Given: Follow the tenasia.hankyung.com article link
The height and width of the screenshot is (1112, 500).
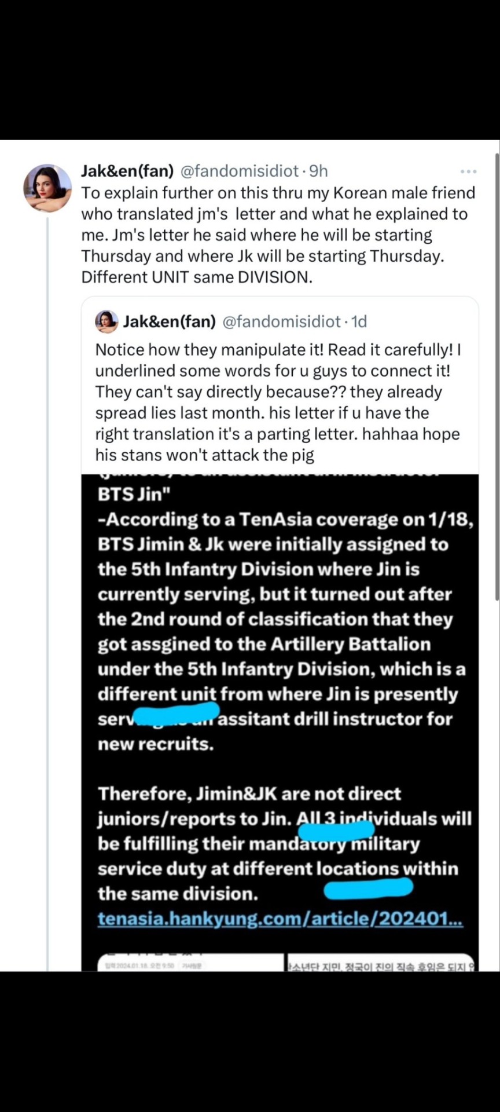Looking at the screenshot, I should [280, 919].
